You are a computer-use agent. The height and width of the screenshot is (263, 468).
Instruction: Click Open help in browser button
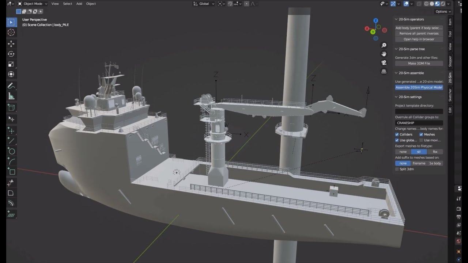tap(419, 39)
